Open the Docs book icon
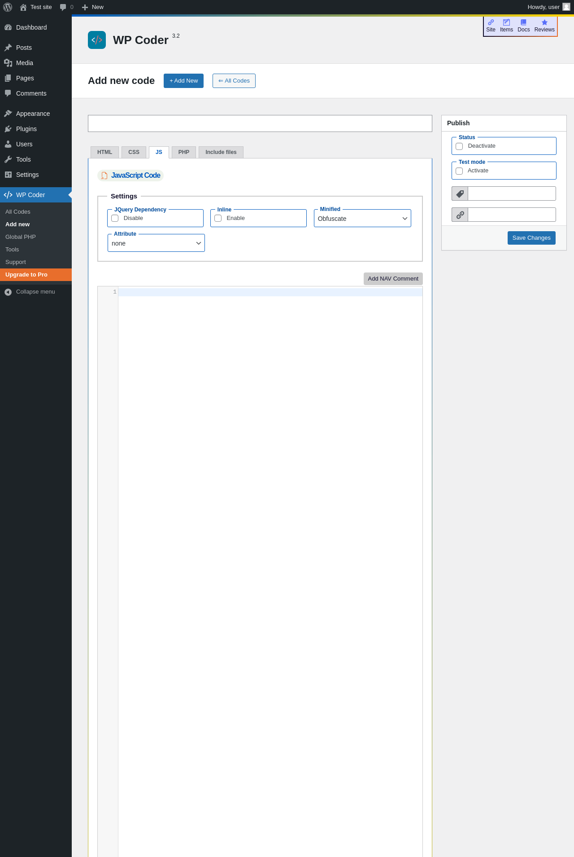Screen dimensions: 574x857 coord(523,22)
